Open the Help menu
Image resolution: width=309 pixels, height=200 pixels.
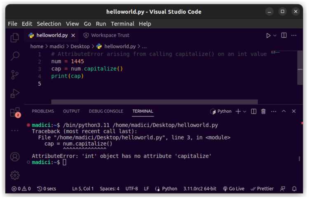tap(145, 24)
